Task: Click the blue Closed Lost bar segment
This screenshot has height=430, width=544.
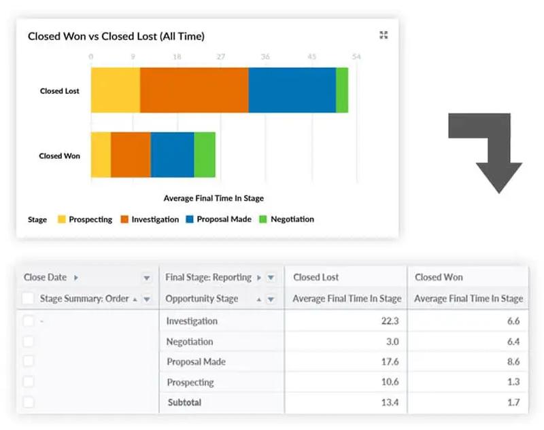Action: (292, 90)
